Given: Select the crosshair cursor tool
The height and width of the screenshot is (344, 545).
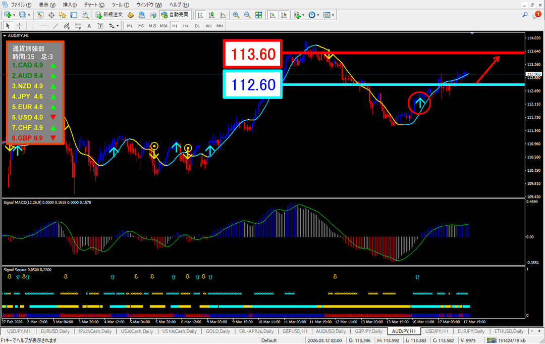Looking at the screenshot, I should [x=20, y=26].
